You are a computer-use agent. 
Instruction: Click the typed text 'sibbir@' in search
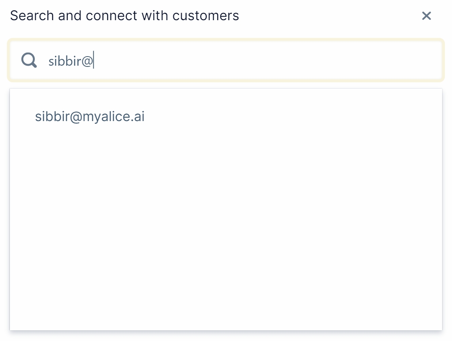[x=70, y=61]
